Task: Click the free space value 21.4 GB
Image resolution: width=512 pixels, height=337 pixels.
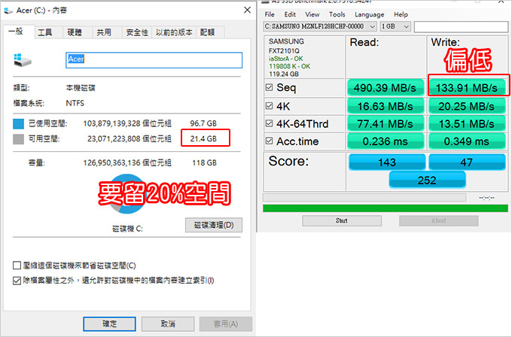Action: 203,138
